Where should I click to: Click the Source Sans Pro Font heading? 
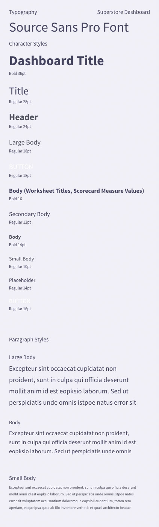(69, 27)
